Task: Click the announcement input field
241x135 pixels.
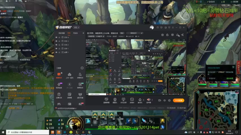Action: point(135,33)
